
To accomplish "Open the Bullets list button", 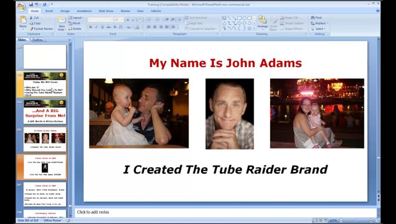I will pyautogui.click(x=150, y=20).
